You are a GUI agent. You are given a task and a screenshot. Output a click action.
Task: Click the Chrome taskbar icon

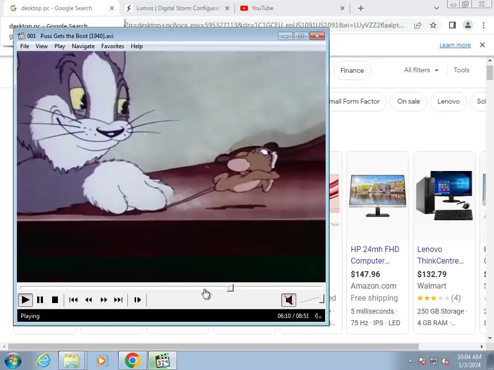pyautogui.click(x=132, y=360)
